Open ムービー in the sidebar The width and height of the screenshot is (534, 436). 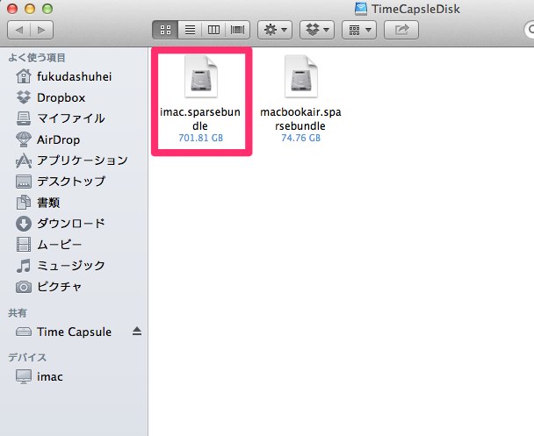tap(75, 245)
